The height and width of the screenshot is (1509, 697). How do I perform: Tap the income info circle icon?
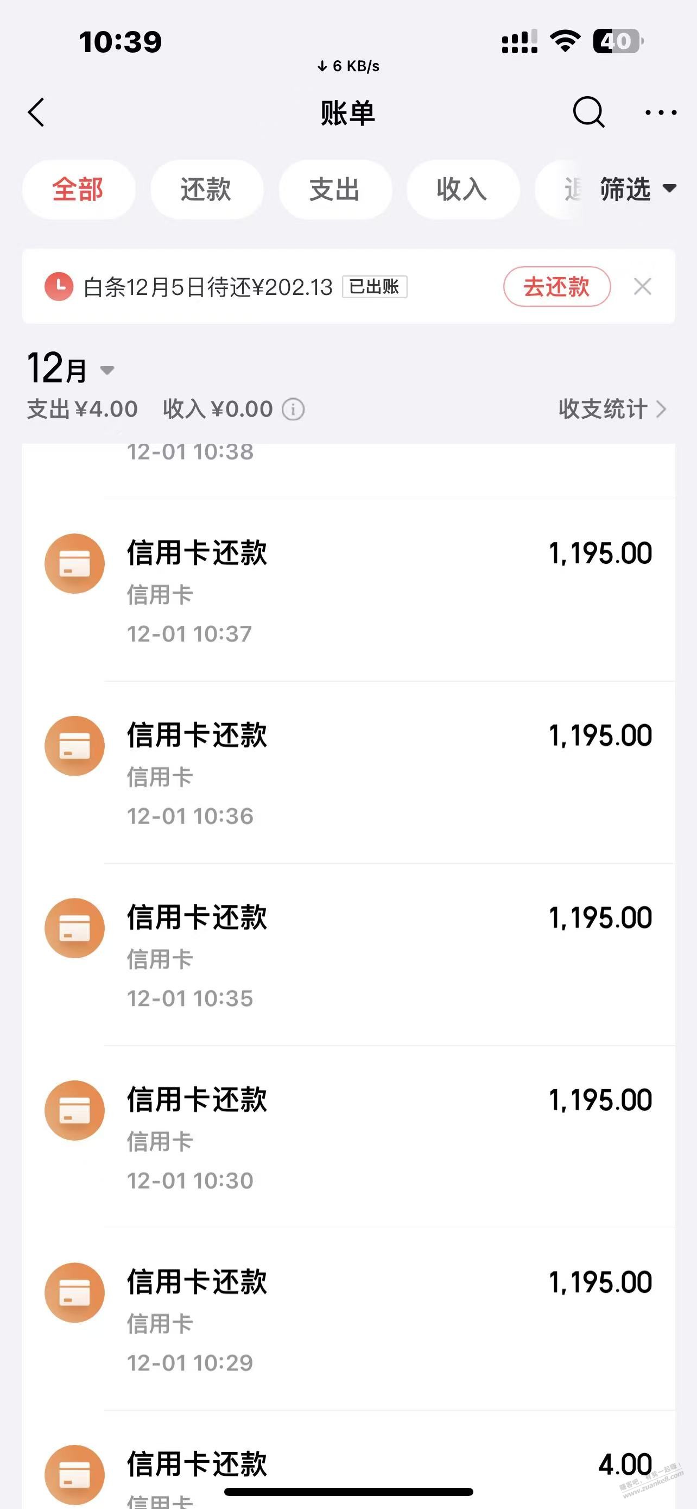click(293, 409)
